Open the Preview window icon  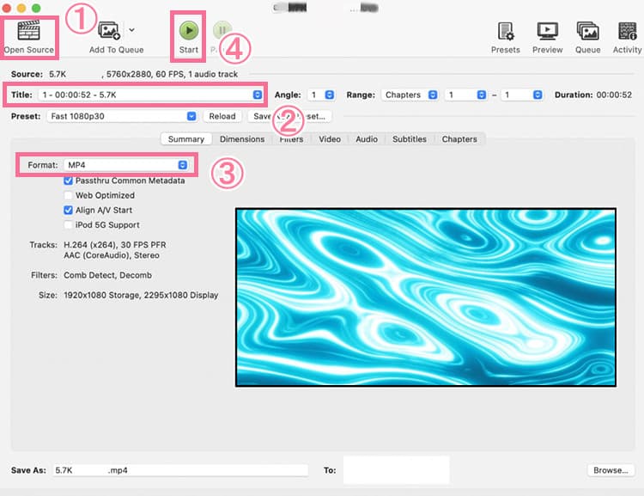point(547,31)
